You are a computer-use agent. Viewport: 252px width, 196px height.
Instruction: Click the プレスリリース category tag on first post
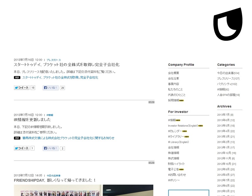54,60
